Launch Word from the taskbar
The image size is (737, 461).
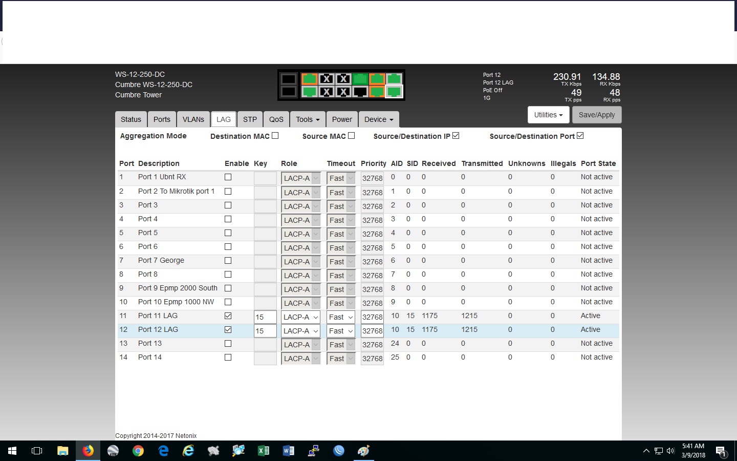289,451
